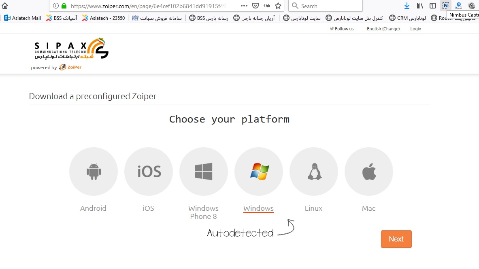
Task: Open the Asiatech - 23550 bookmark
Action: point(103,18)
